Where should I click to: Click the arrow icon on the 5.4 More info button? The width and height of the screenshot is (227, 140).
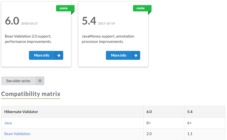point(136,55)
